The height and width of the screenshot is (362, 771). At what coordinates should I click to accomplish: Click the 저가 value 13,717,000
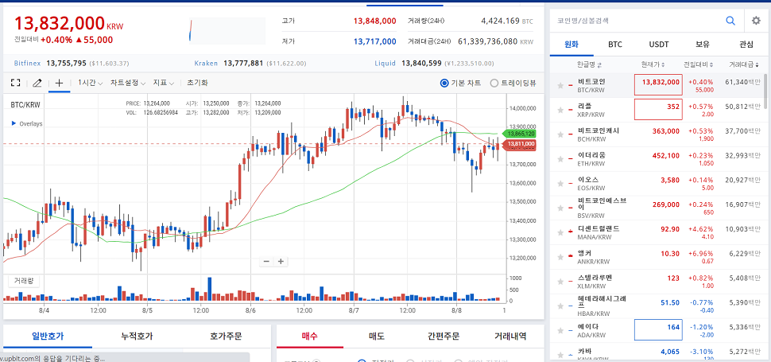point(374,42)
